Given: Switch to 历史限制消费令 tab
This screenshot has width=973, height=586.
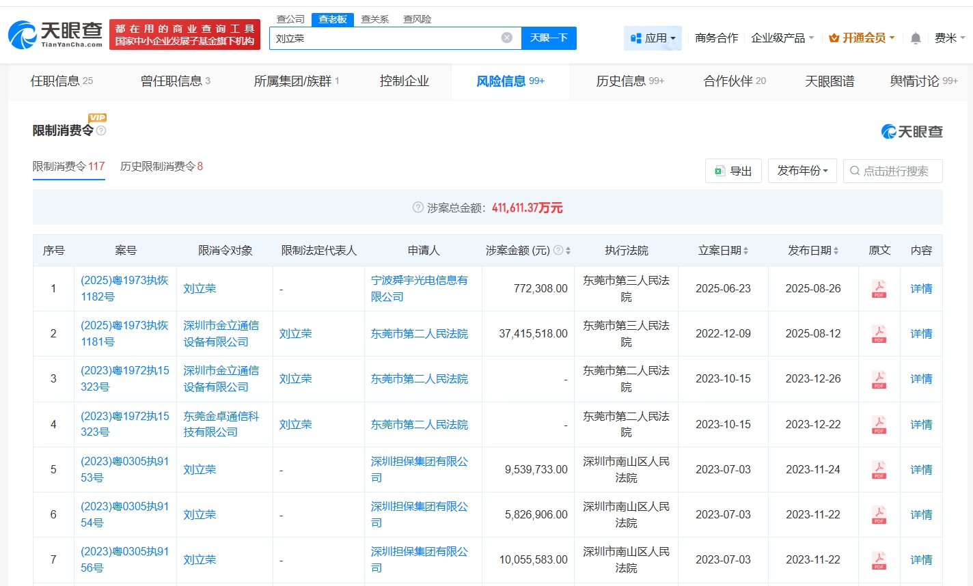Looking at the screenshot, I should click(161, 167).
